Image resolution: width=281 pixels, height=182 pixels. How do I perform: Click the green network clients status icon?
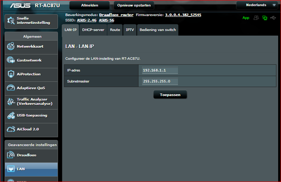[265, 18]
